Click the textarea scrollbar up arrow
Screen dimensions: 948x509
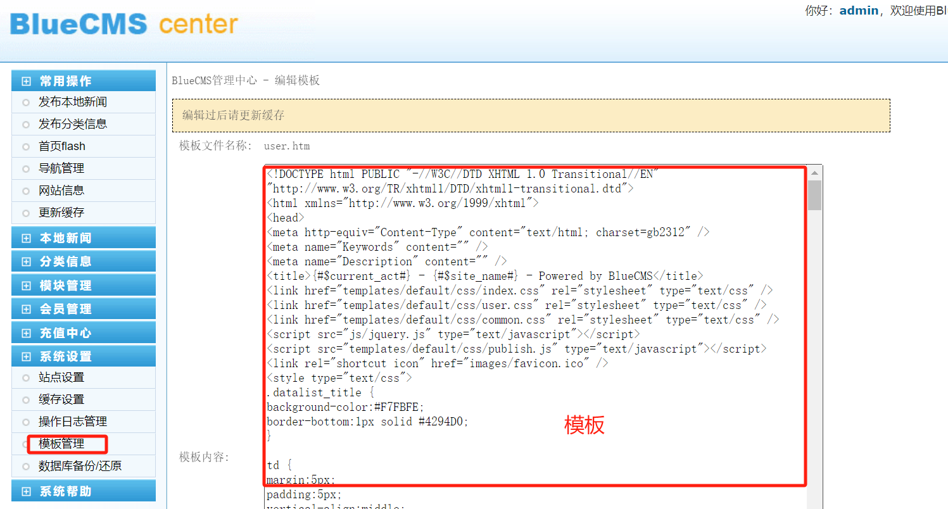point(815,173)
